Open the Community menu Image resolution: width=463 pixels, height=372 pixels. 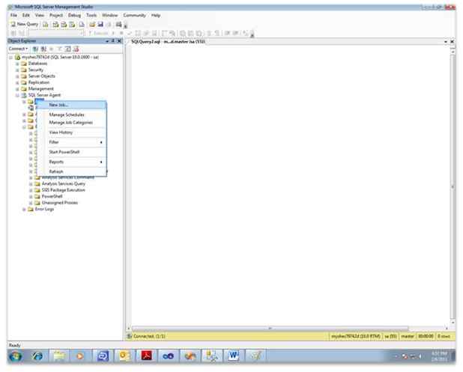pyautogui.click(x=135, y=15)
